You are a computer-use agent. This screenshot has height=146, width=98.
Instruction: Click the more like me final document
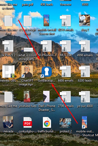8,21
